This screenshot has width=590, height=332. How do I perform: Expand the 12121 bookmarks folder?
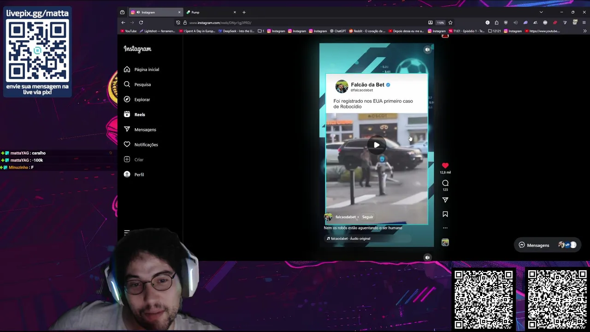click(495, 31)
